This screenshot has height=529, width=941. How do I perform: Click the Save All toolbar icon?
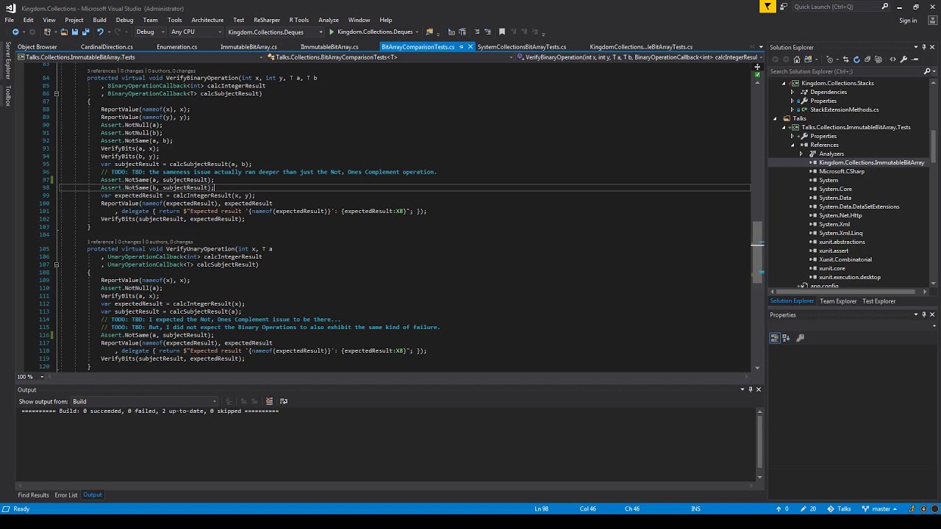click(85, 32)
